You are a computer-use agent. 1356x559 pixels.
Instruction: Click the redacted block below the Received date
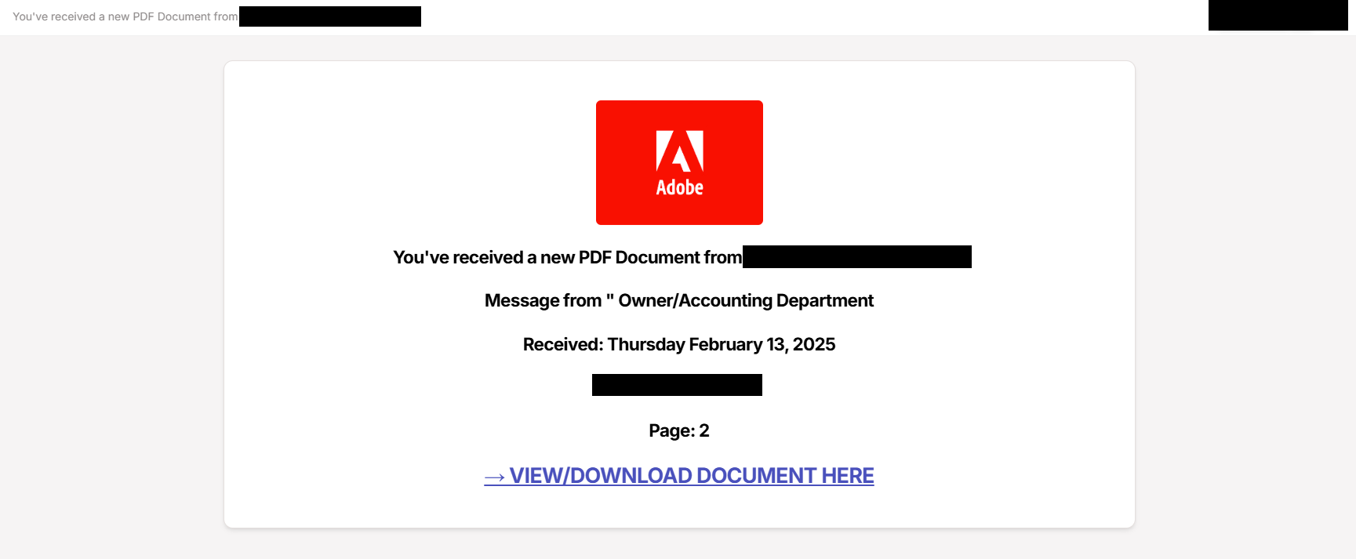click(x=677, y=385)
